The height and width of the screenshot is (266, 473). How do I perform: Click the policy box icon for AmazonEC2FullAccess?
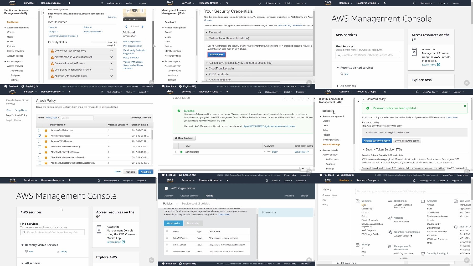(x=46, y=131)
